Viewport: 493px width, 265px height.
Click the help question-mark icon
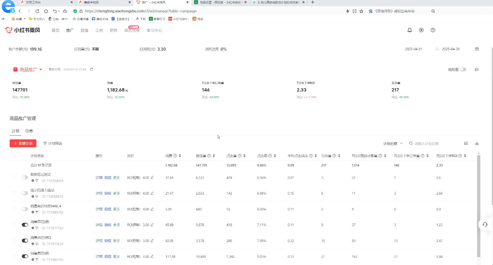click(433, 30)
